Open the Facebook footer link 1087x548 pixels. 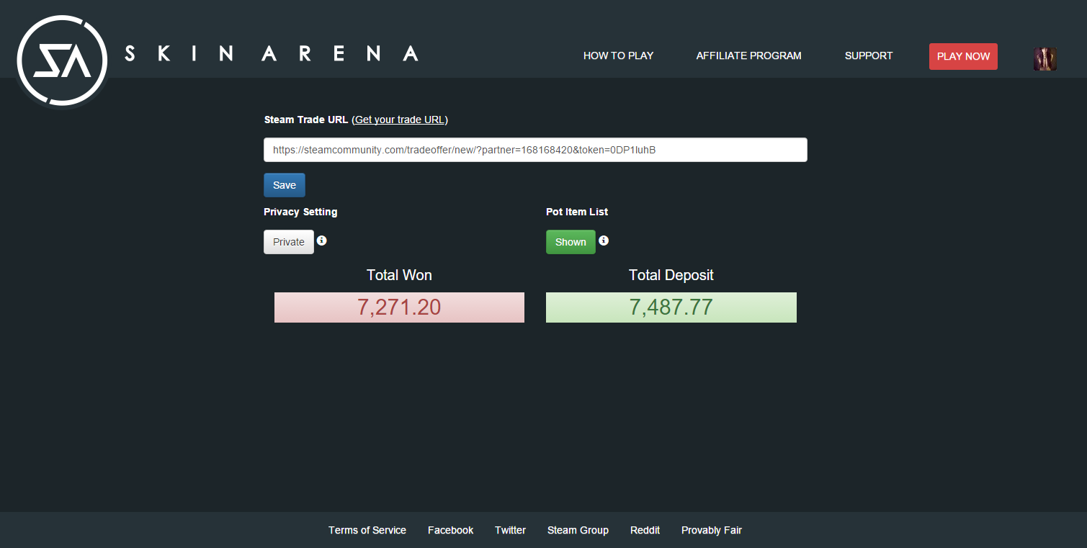click(450, 530)
